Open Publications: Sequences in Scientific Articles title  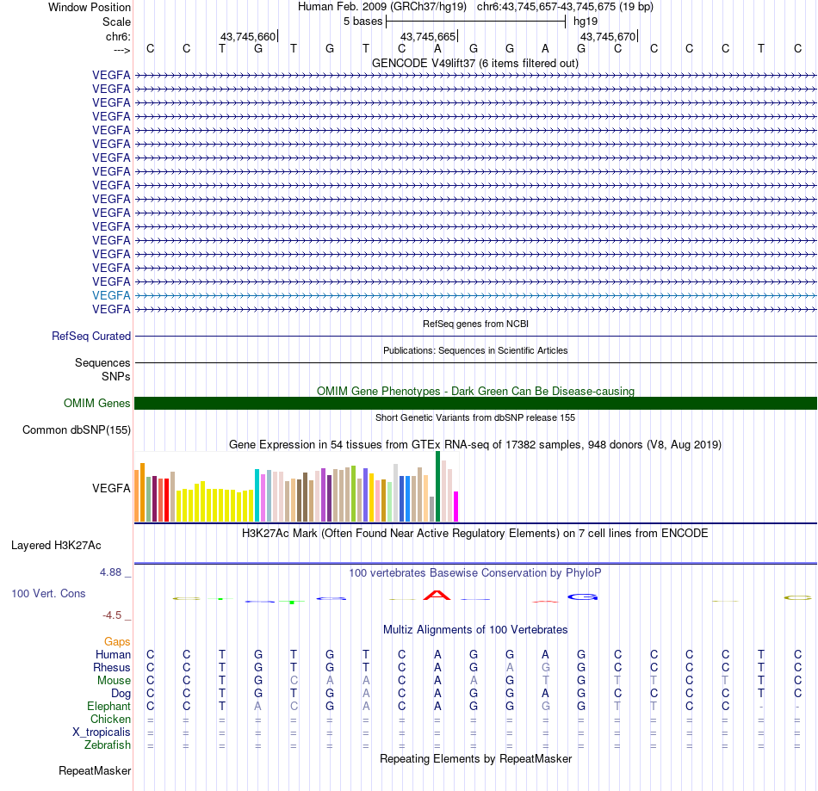tap(475, 350)
